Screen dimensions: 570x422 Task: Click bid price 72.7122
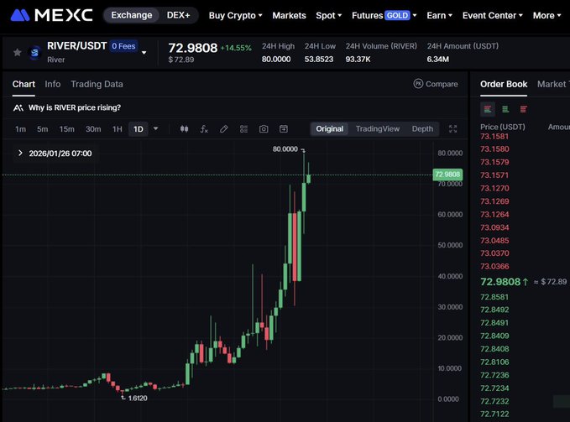494,414
